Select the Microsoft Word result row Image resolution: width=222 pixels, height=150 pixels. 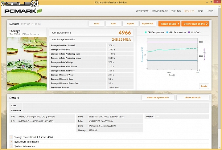coord(91,75)
